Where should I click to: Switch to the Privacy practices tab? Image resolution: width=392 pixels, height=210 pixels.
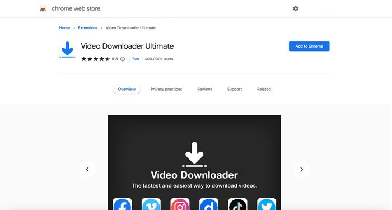point(166,89)
